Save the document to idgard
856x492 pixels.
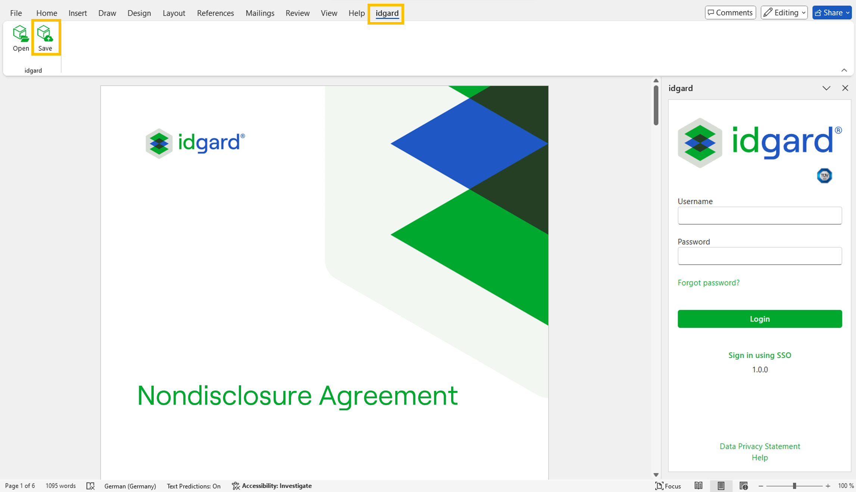tap(46, 37)
